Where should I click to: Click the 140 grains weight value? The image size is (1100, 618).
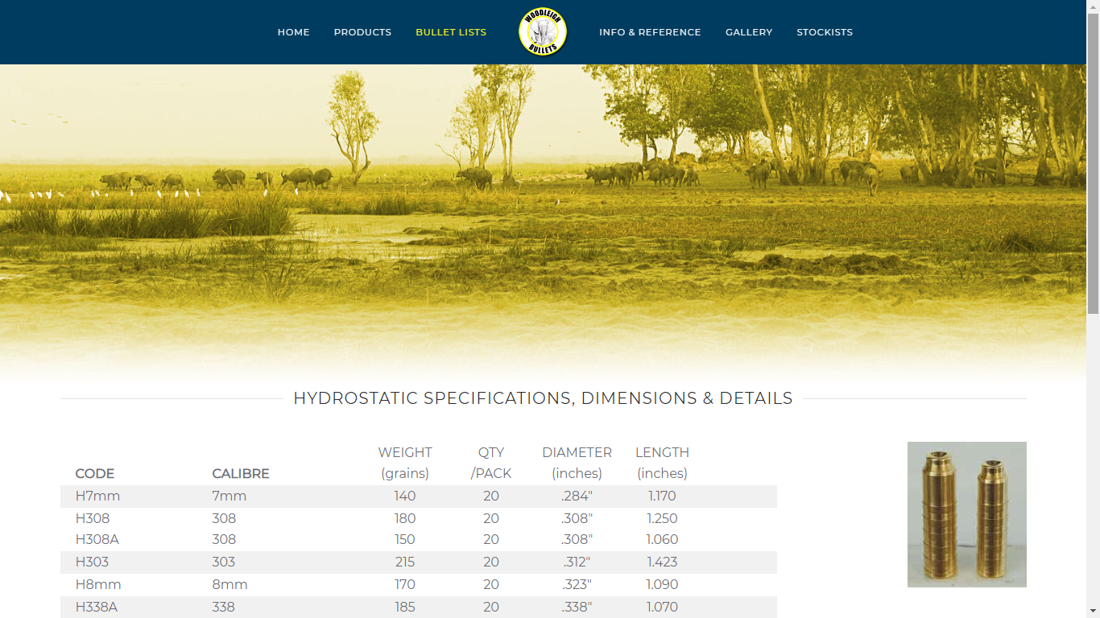coord(405,496)
